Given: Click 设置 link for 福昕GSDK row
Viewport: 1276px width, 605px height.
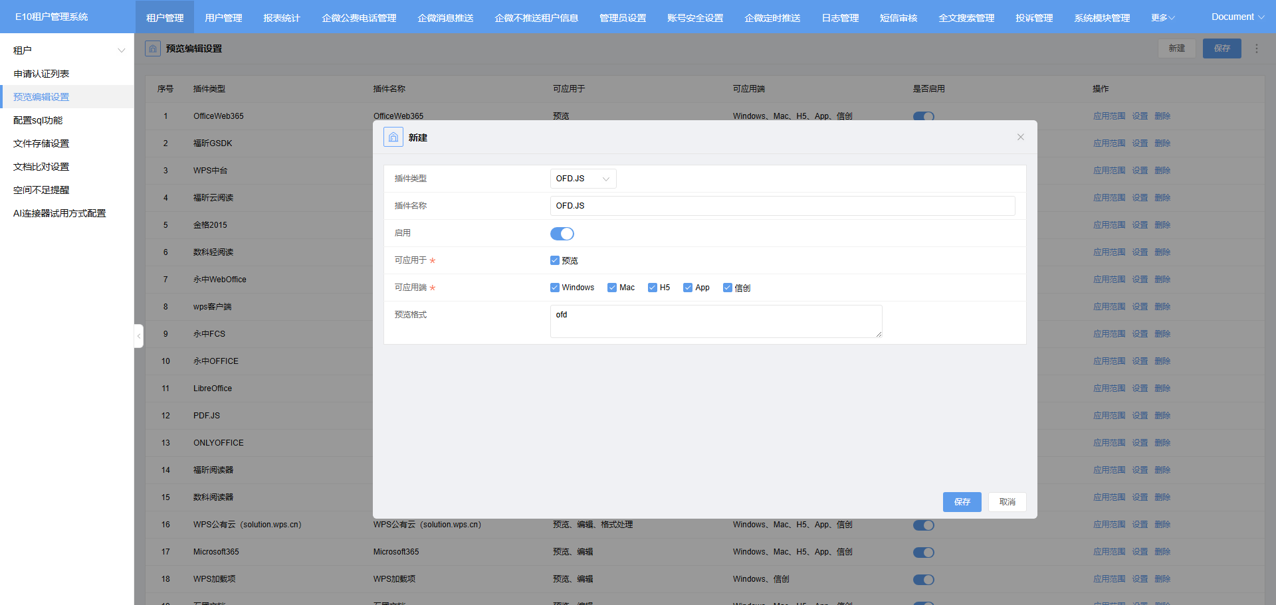Looking at the screenshot, I should 1140,143.
